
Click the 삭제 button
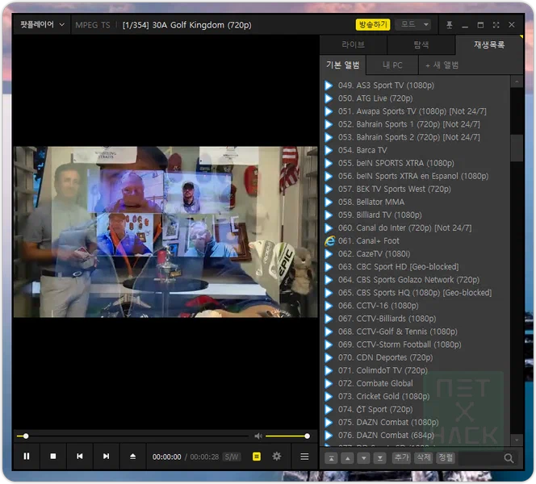click(424, 457)
